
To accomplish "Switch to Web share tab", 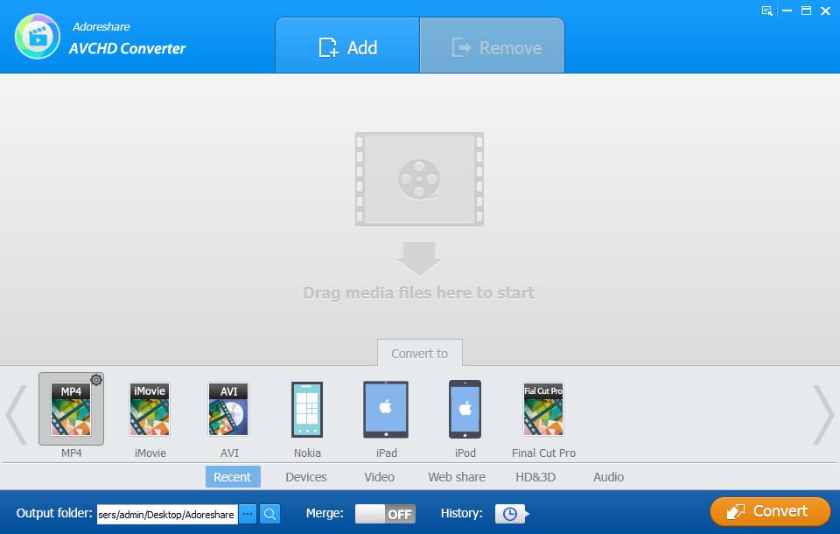I will (x=457, y=476).
